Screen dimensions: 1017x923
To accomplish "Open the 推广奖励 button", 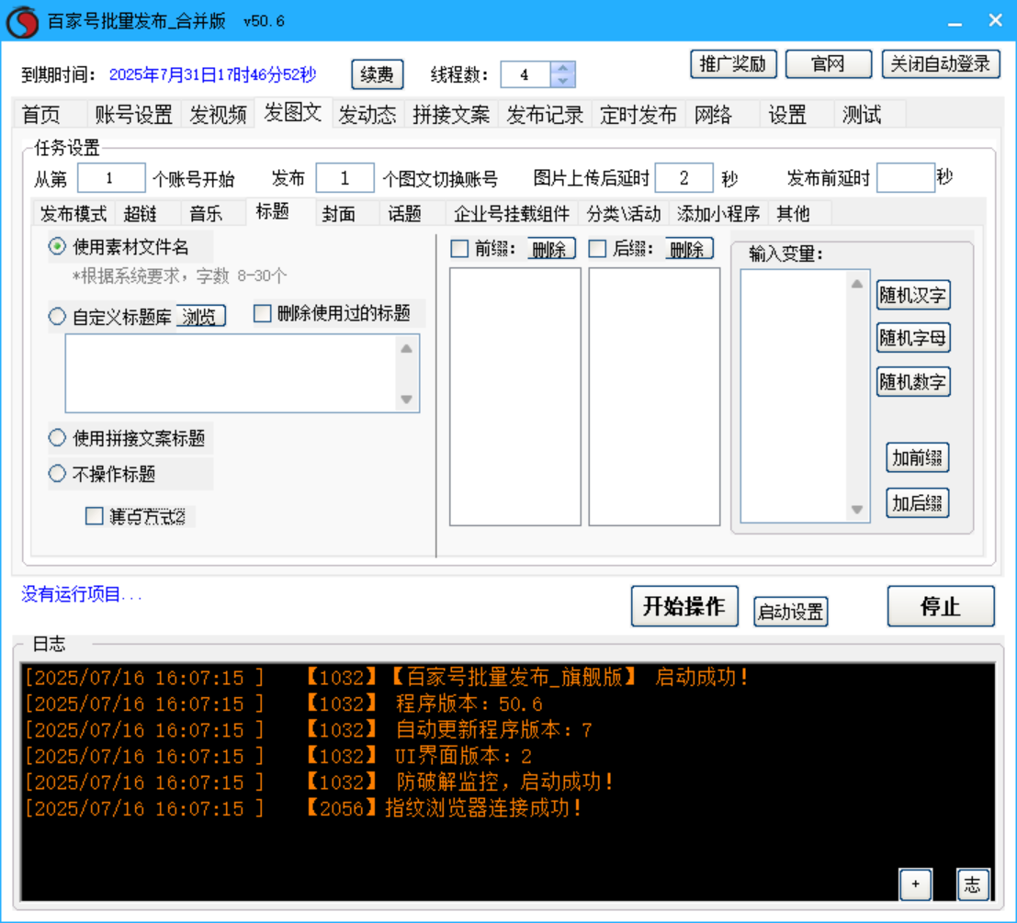I will click(x=733, y=64).
